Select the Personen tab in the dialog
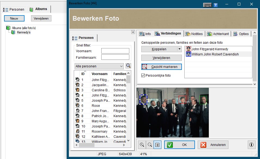 click(84, 38)
